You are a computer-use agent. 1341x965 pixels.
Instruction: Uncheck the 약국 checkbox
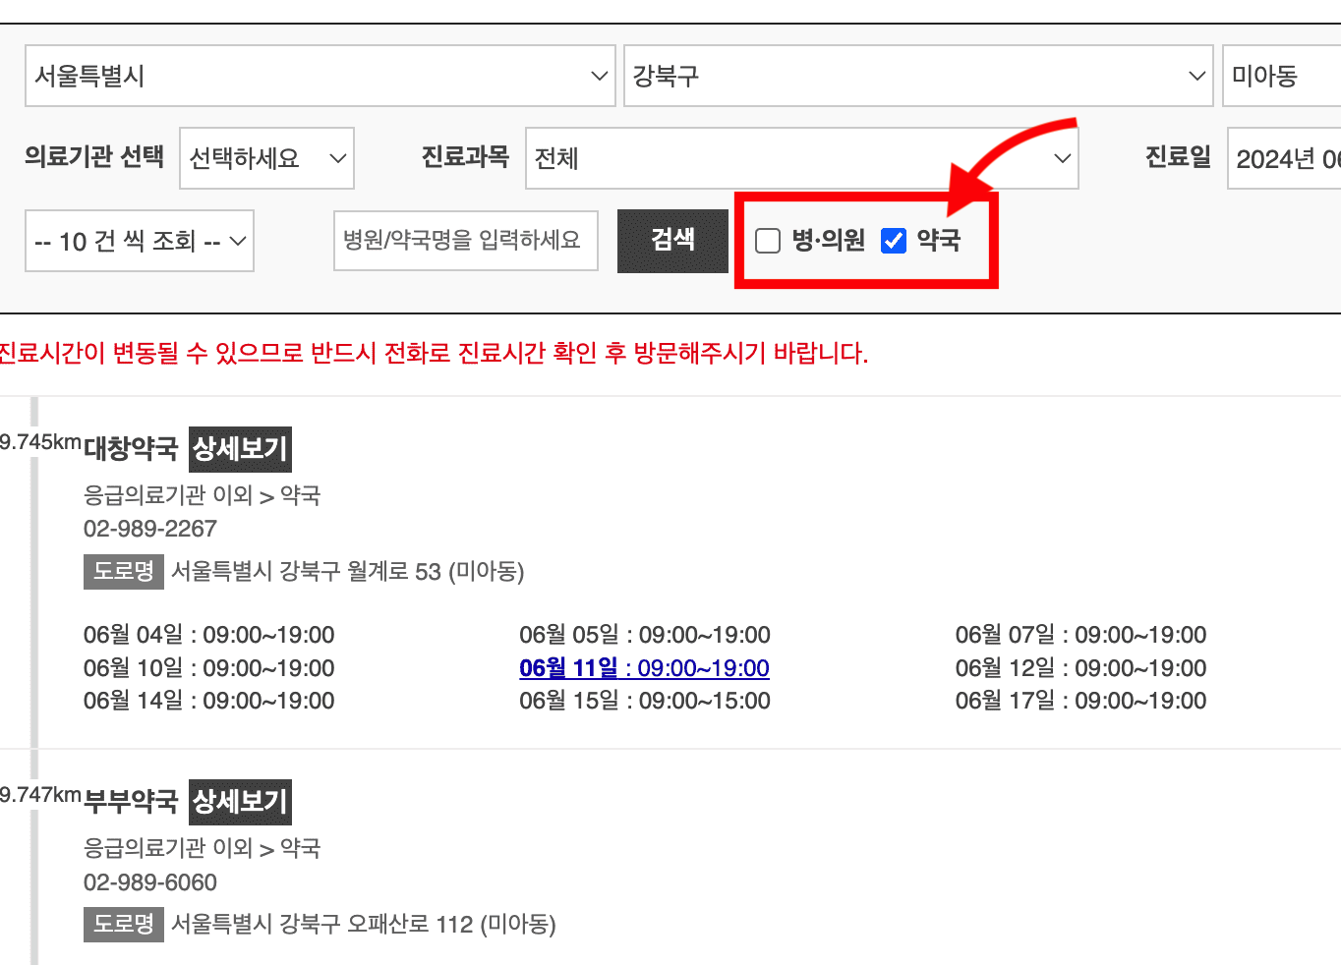(893, 240)
